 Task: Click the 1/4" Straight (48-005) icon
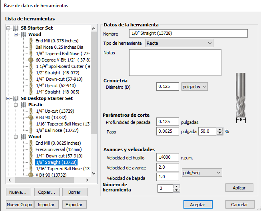point(31,92)
